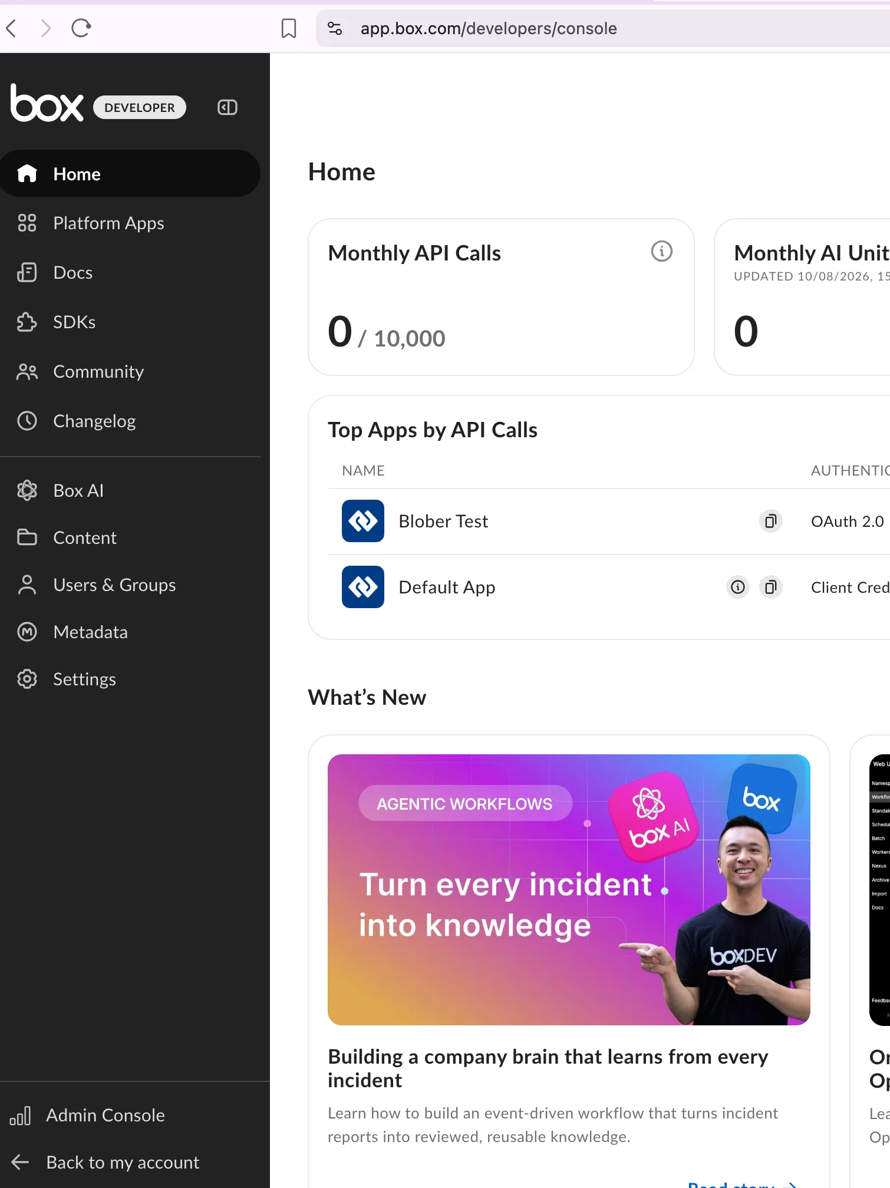Click the What's New heading
The width and height of the screenshot is (890, 1188).
[367, 697]
